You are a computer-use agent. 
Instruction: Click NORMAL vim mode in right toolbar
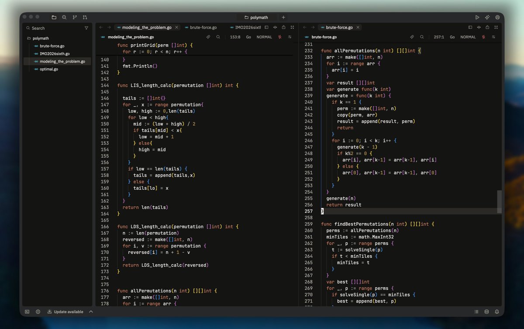coord(468,37)
